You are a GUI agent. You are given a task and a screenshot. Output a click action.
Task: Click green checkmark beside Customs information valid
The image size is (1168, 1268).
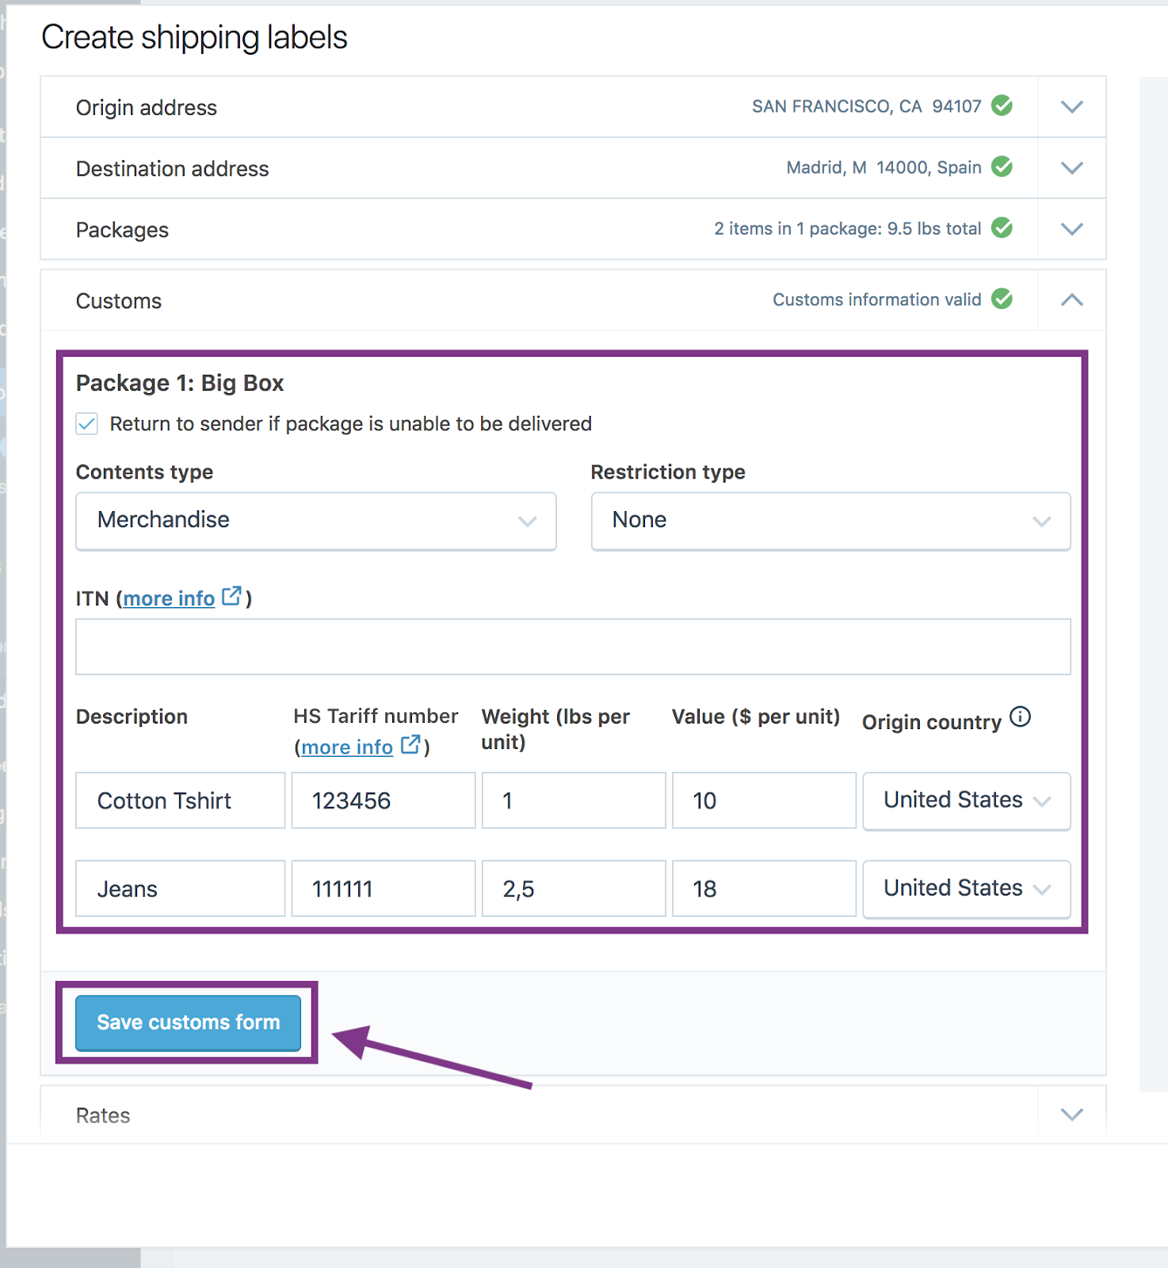1002,299
